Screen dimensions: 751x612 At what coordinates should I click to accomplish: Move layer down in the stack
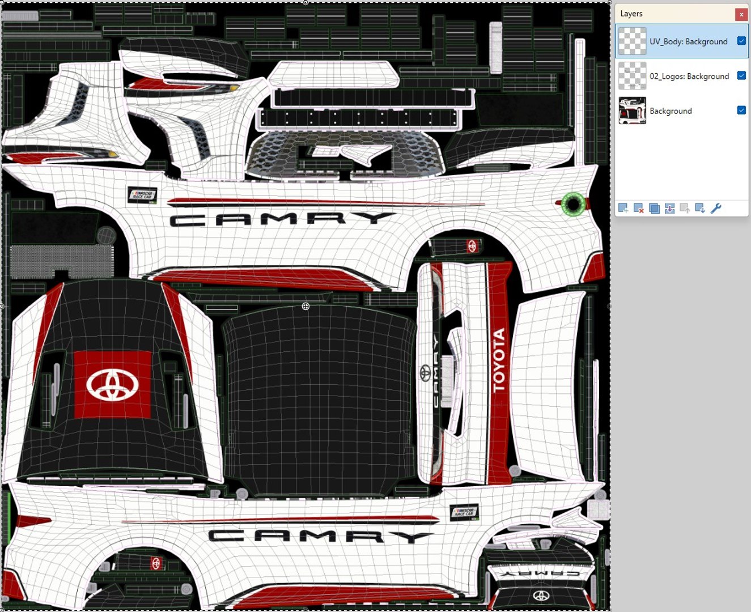tap(700, 209)
